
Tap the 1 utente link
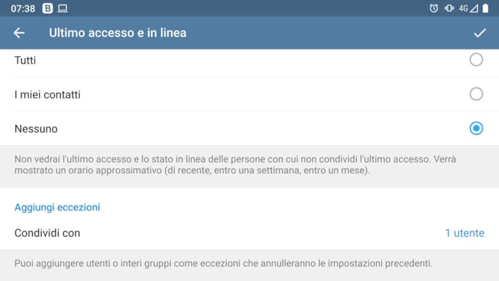pos(464,233)
